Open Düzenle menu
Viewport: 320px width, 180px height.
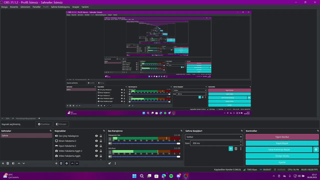point(14,7)
